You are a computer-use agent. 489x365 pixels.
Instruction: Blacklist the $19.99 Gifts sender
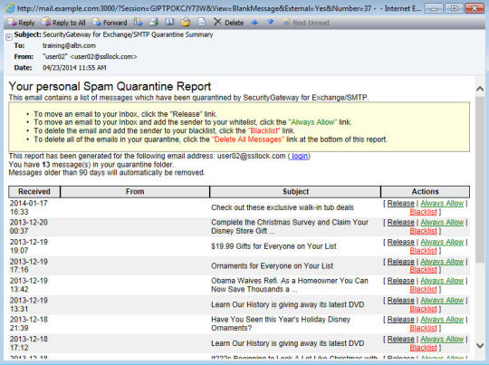click(423, 251)
